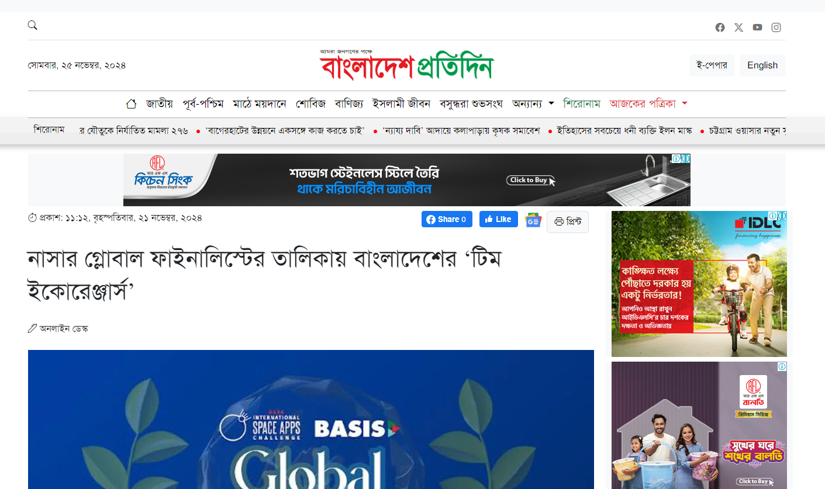Select বসুন্ধরা শুভসংঘ menu item
The width and height of the screenshot is (825, 489).
coord(471,104)
